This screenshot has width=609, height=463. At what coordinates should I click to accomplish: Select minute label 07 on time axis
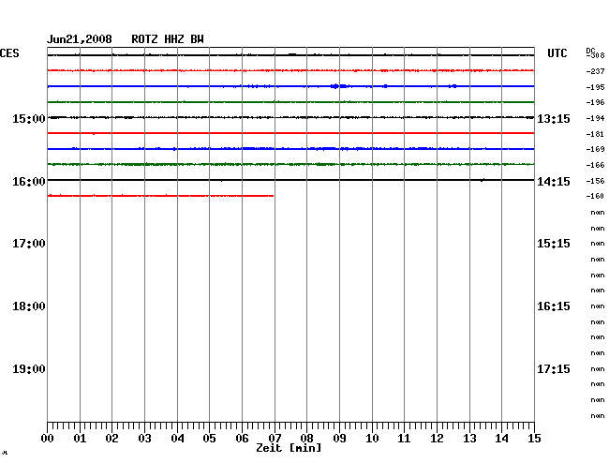tap(275, 439)
